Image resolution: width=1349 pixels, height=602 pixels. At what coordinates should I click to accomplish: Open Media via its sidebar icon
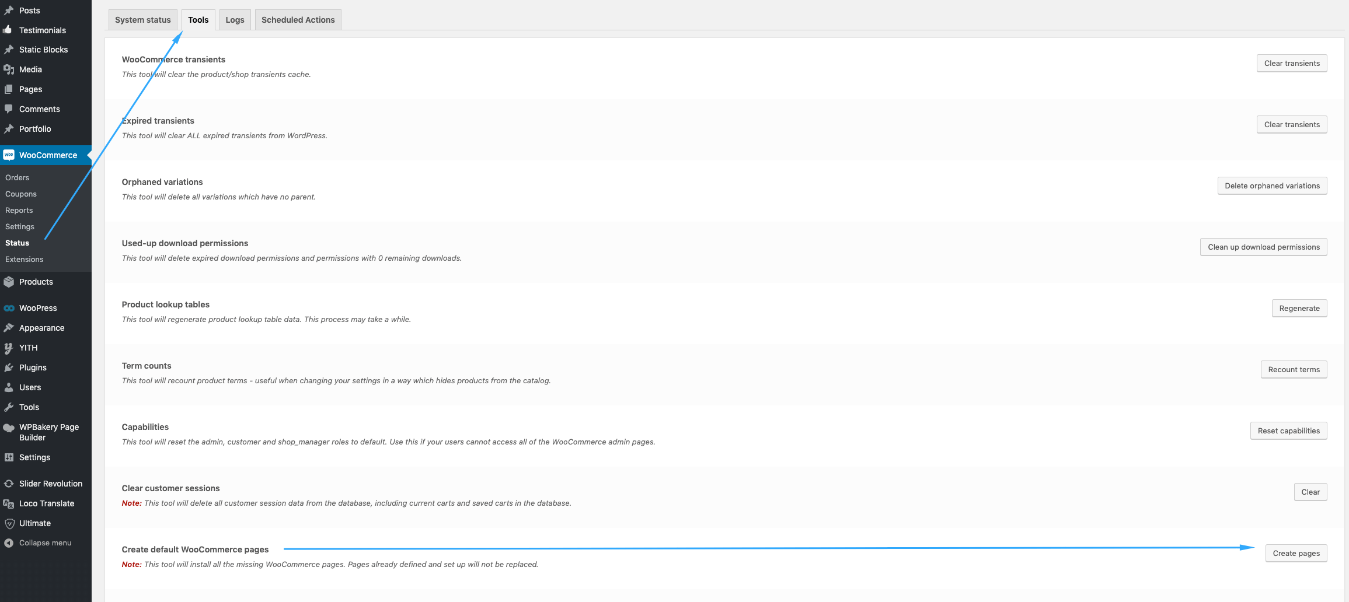tap(8, 69)
